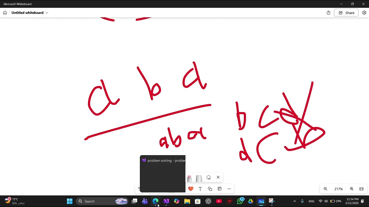The height and width of the screenshot is (207, 369).
Task: Activate the lasso select tool
Action: point(209,177)
